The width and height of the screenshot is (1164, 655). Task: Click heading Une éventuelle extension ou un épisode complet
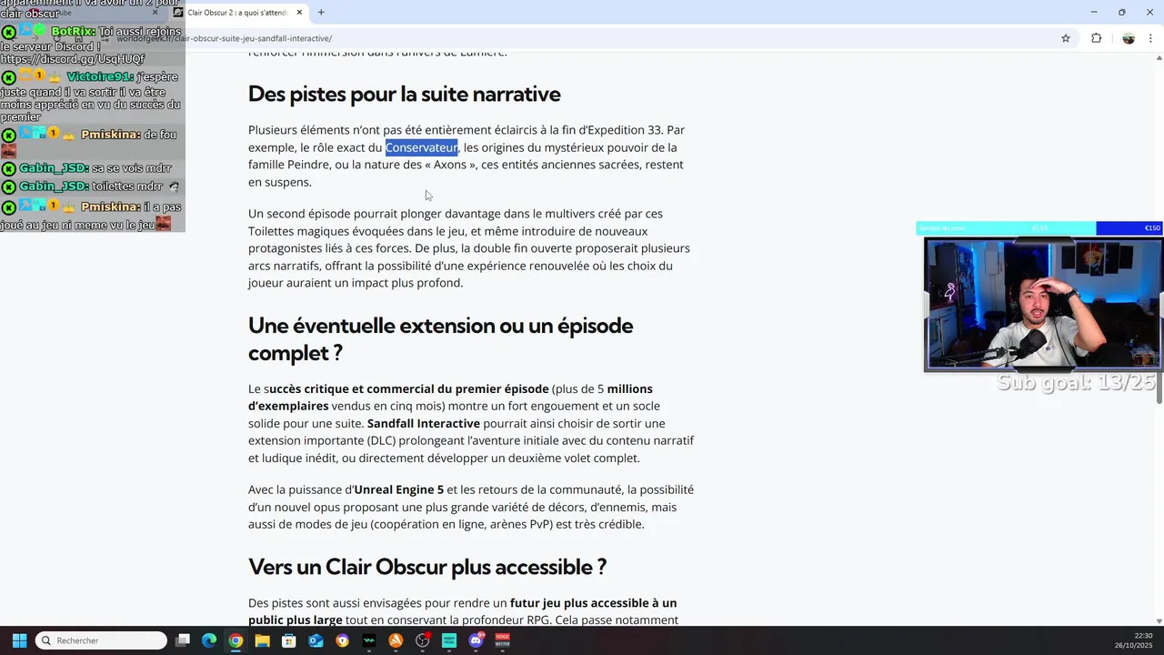click(x=440, y=339)
